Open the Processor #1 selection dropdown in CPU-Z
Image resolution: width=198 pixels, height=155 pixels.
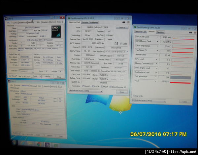[x=33, y=71]
